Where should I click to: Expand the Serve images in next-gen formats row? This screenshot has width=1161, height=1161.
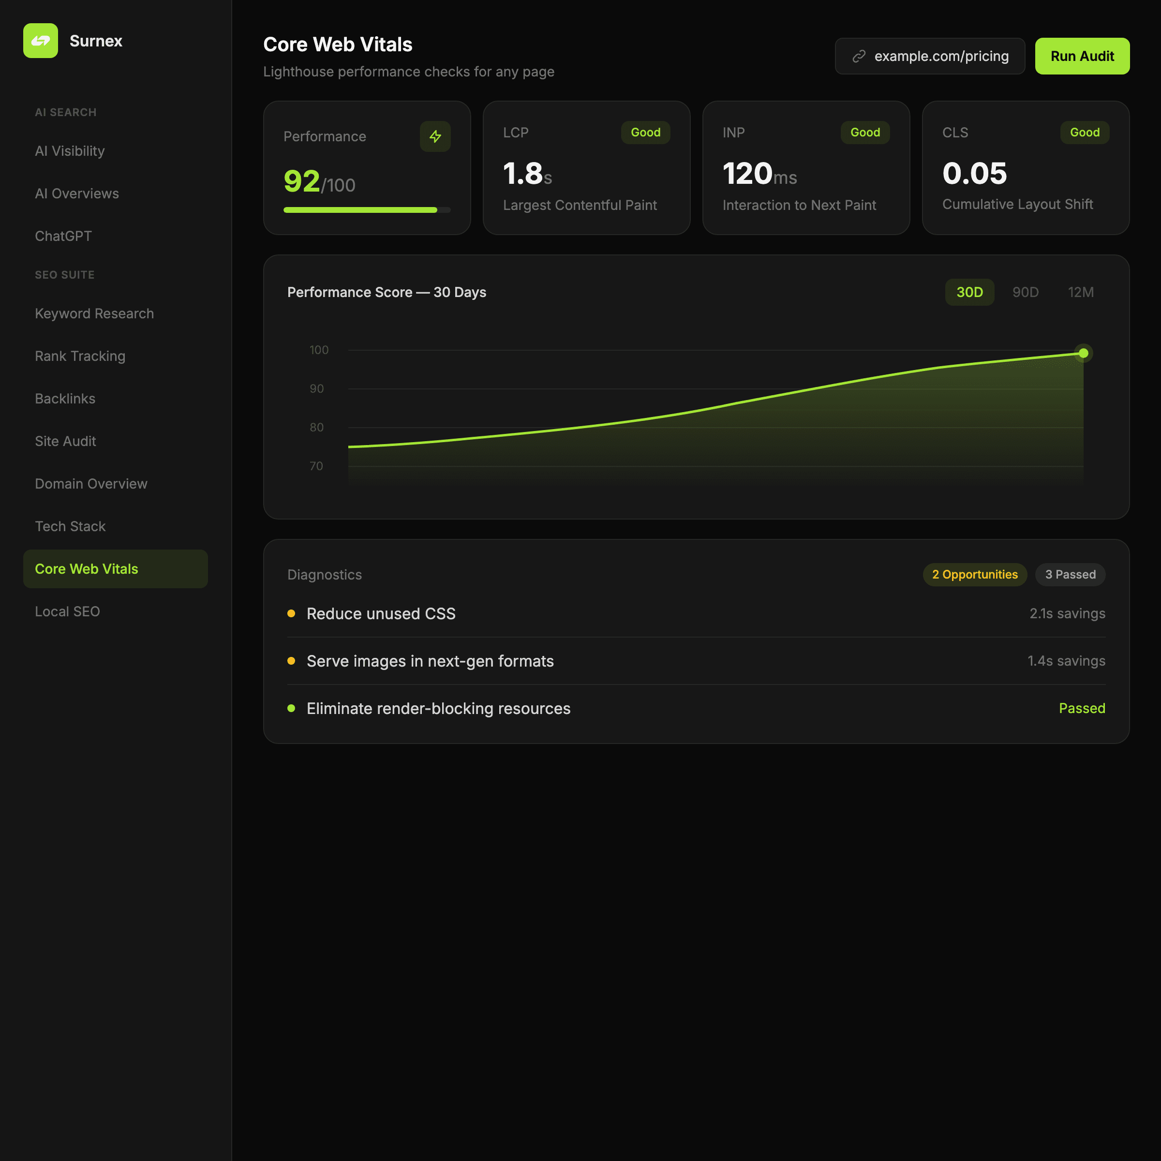coord(430,661)
